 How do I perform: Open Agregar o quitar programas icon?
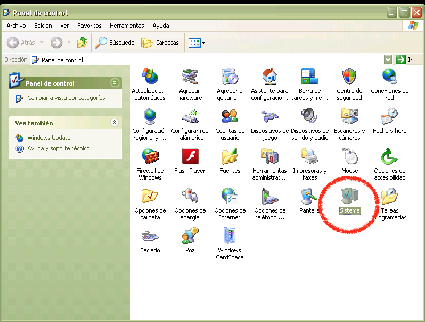point(230,77)
